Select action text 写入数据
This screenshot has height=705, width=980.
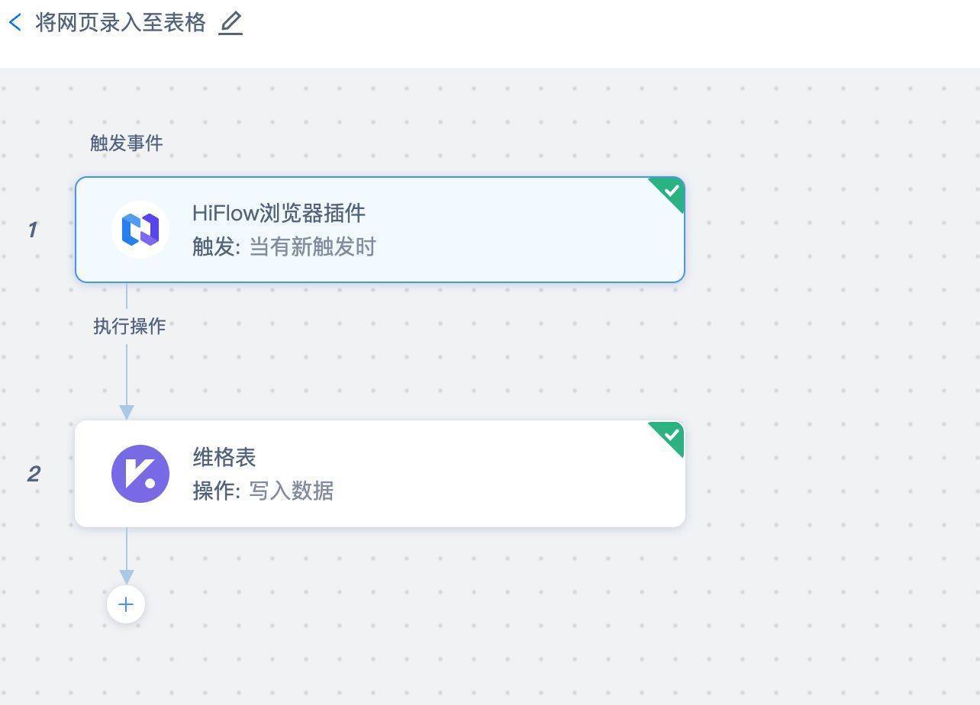(x=292, y=491)
